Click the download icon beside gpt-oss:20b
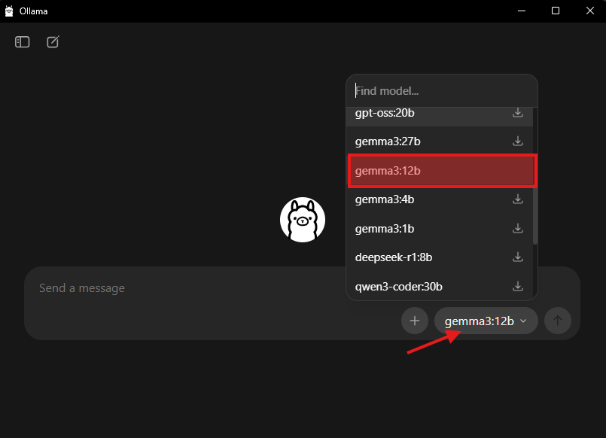The height and width of the screenshot is (438, 606). point(518,113)
